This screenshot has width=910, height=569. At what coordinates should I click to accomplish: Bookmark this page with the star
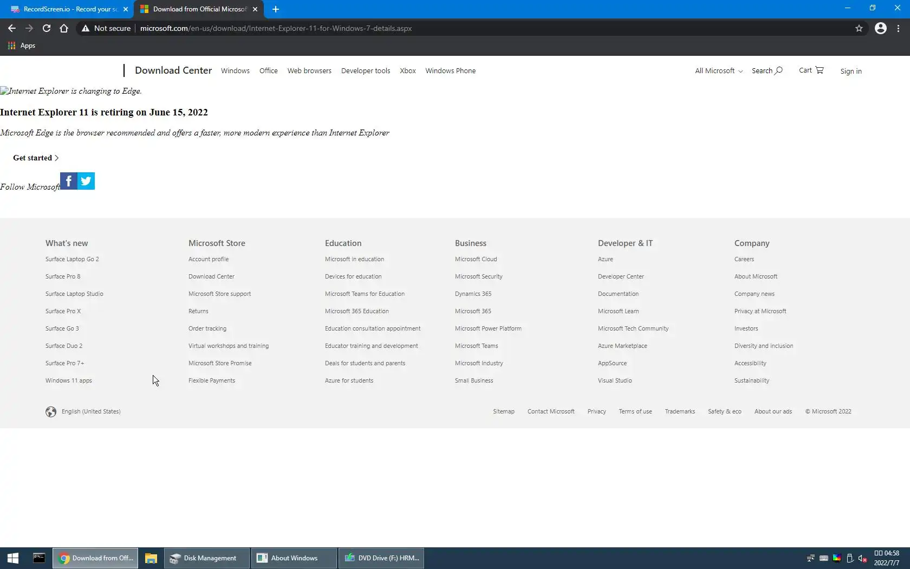tap(859, 28)
